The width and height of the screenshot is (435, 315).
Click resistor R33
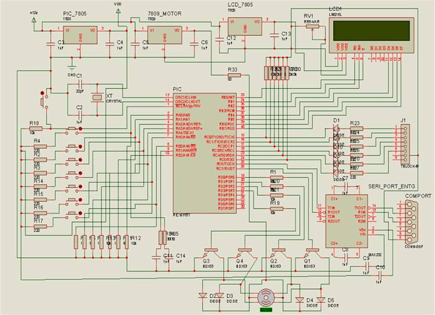pos(234,75)
